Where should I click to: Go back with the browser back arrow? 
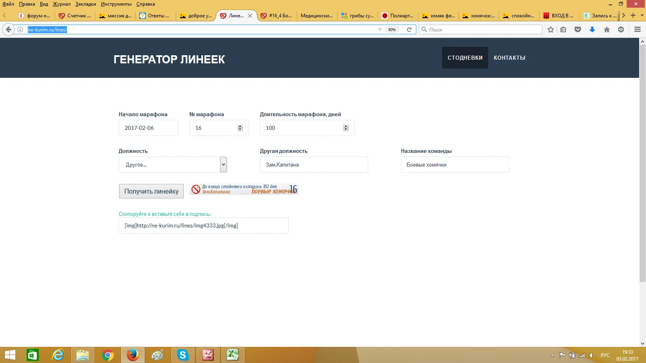pos(8,29)
